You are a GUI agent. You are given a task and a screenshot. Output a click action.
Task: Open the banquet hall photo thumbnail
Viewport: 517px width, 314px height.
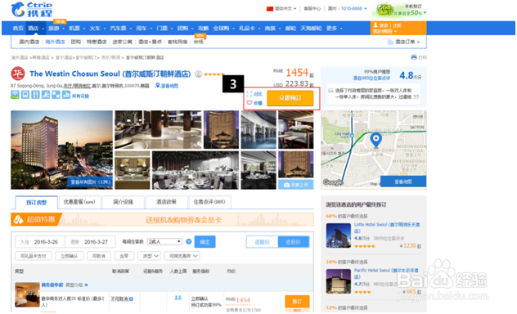pos(196,170)
